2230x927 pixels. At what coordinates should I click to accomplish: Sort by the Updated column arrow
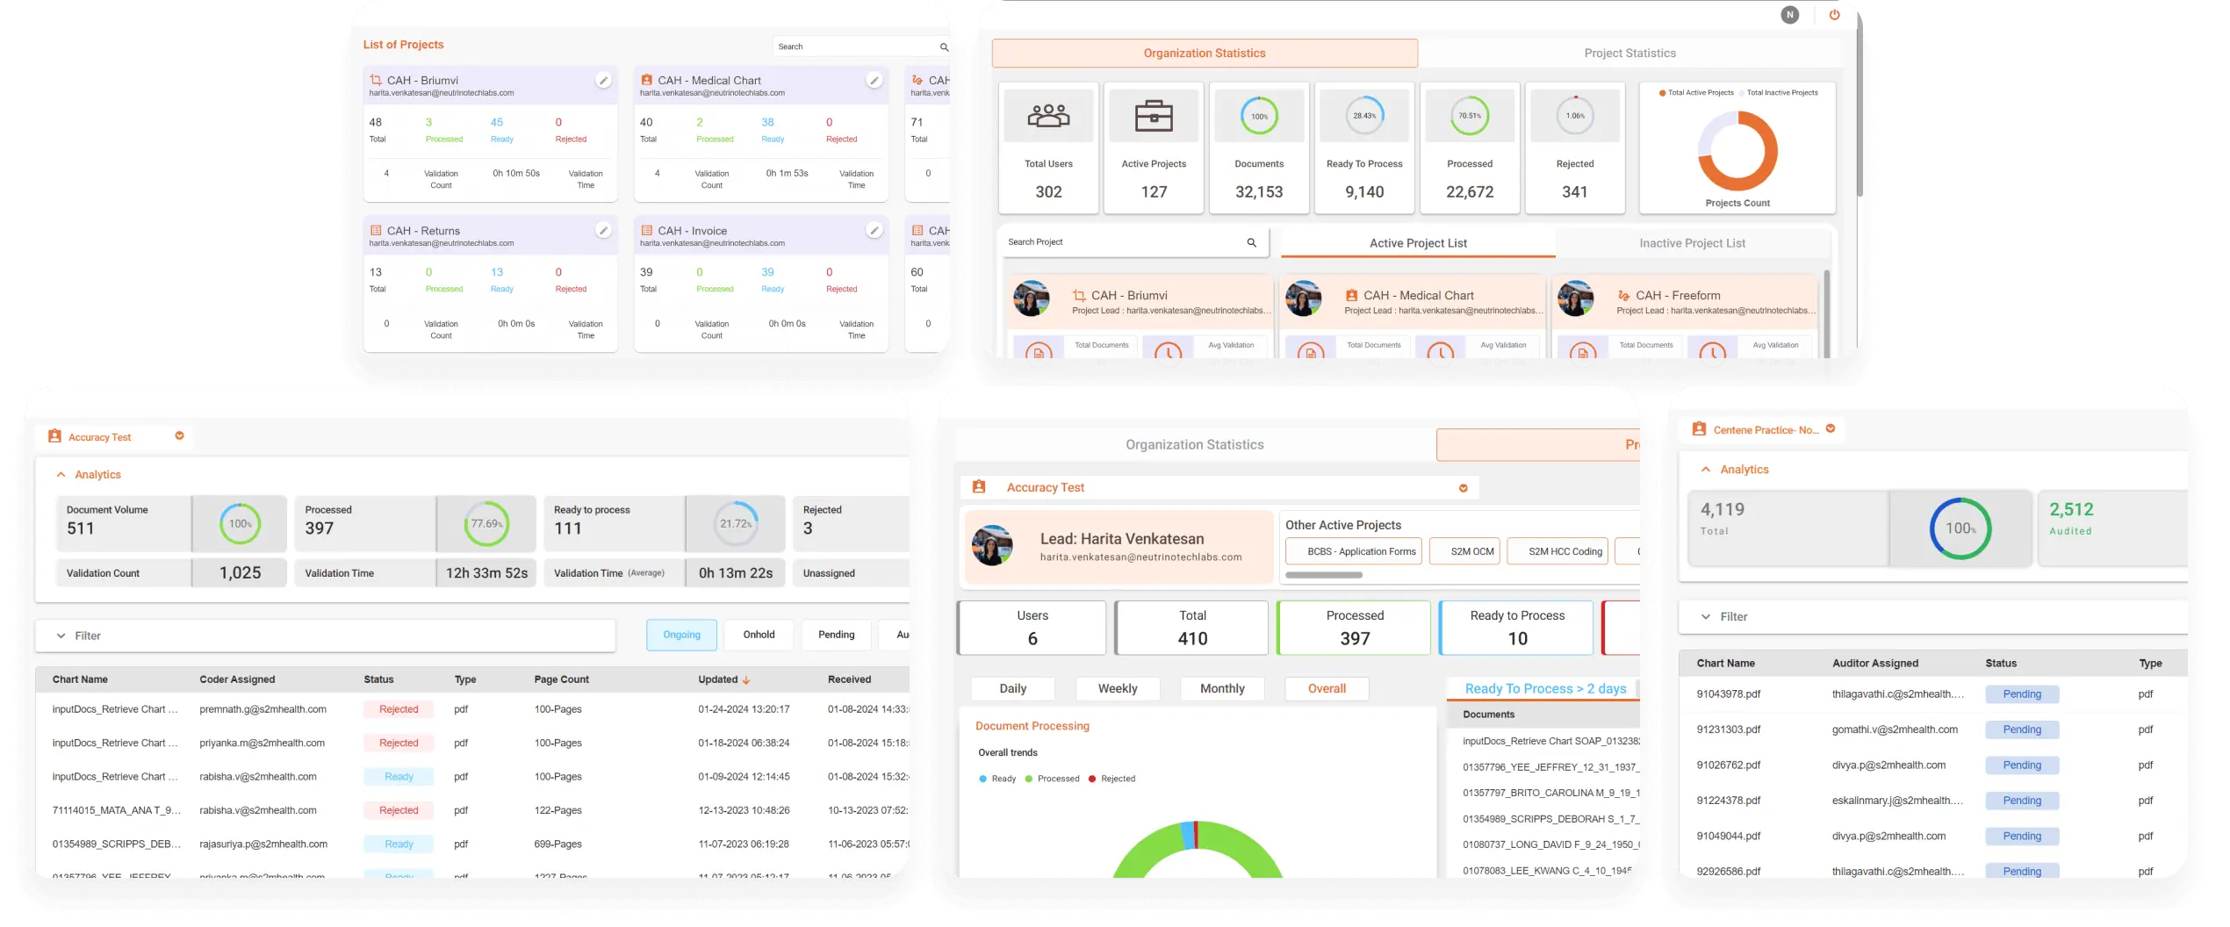(746, 680)
